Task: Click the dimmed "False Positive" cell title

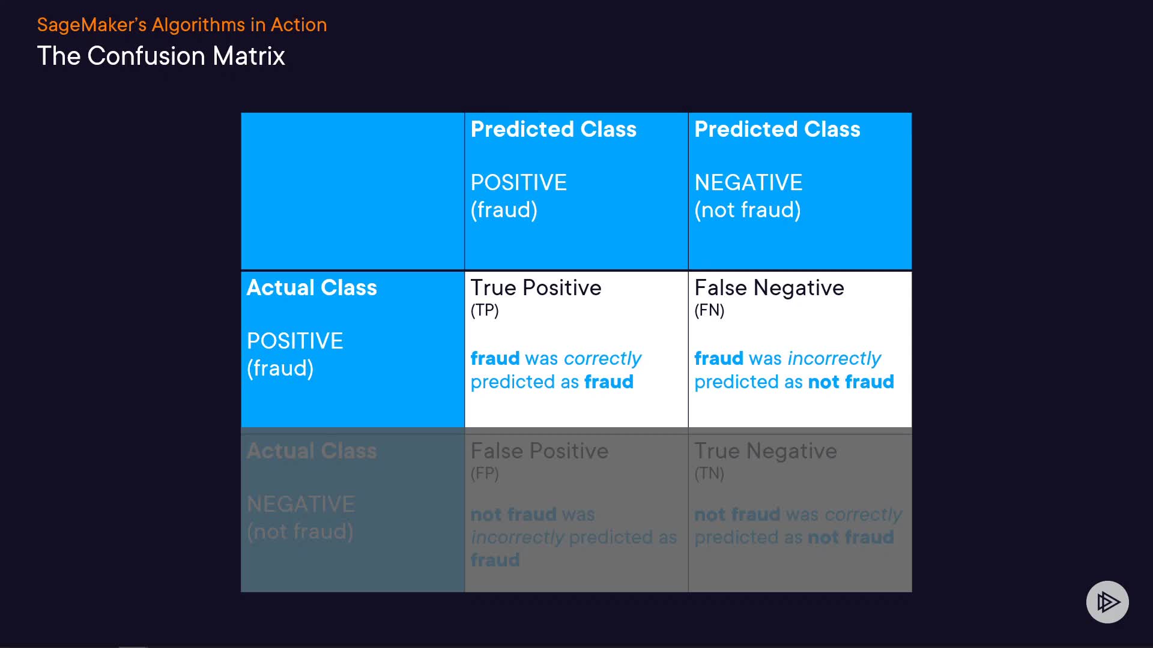Action: tap(539, 451)
